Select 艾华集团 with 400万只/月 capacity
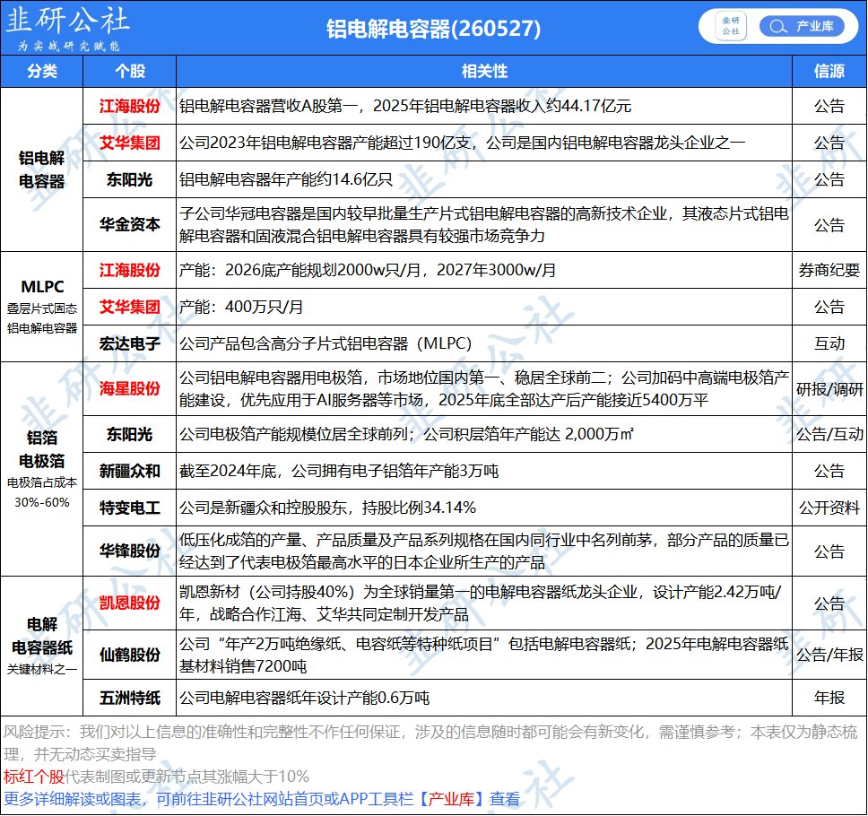Screen dimensions: 868x816 point(129,307)
